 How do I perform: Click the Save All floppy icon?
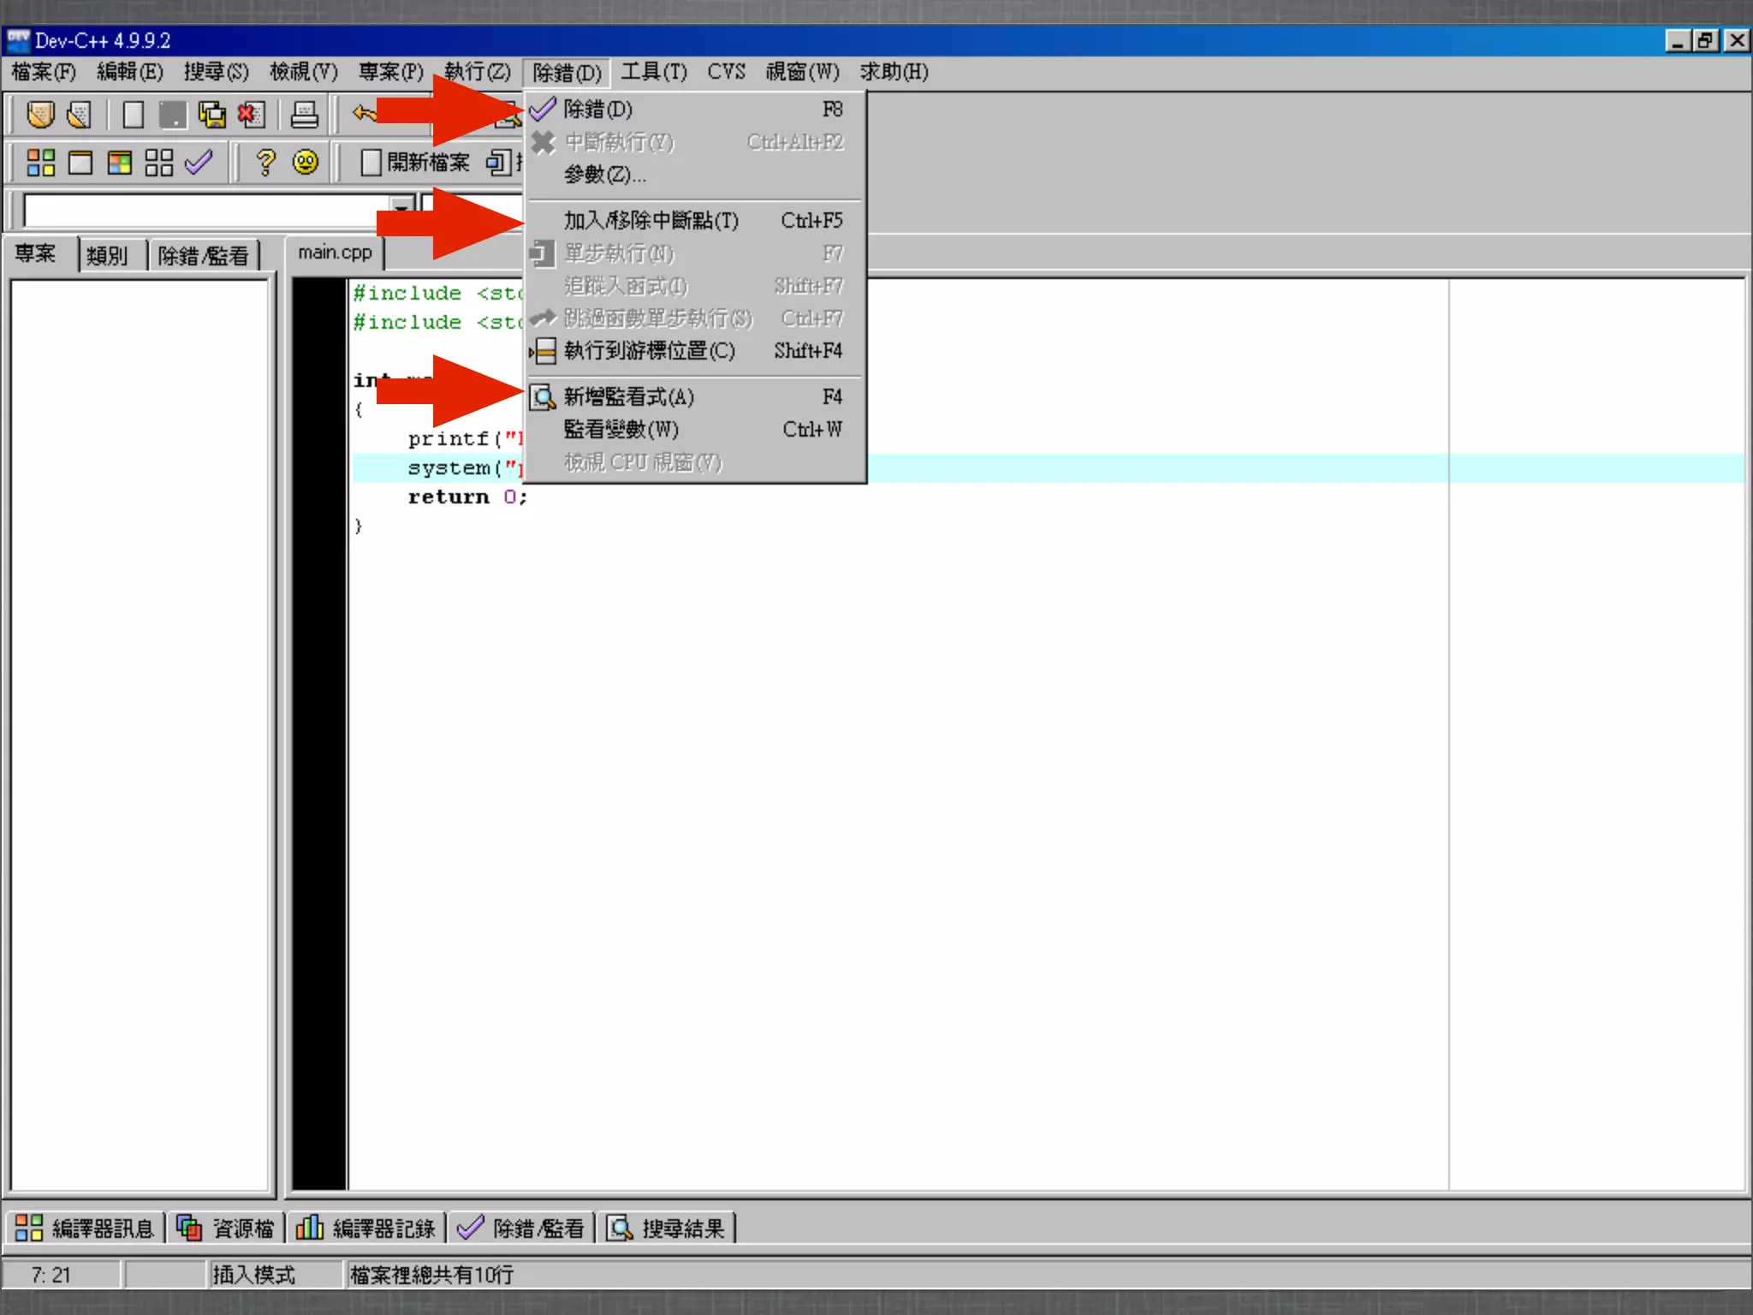pos(211,114)
